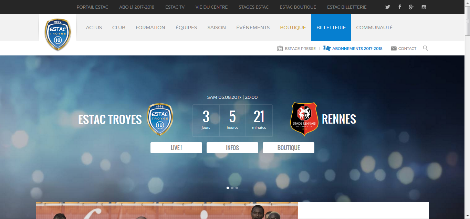This screenshot has height=219, width=470.
Task: Click the RENNES team name
Action: click(339, 119)
